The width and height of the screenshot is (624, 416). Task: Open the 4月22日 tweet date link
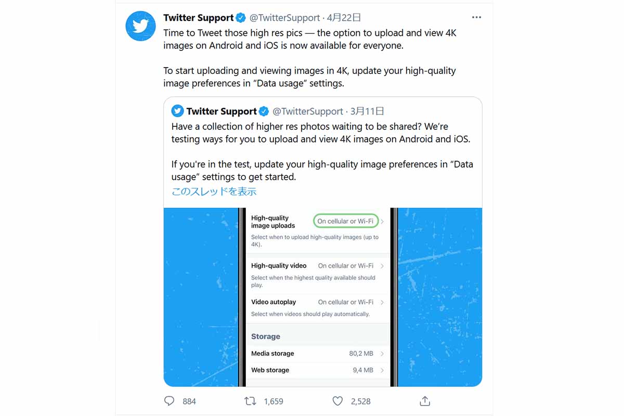(344, 18)
